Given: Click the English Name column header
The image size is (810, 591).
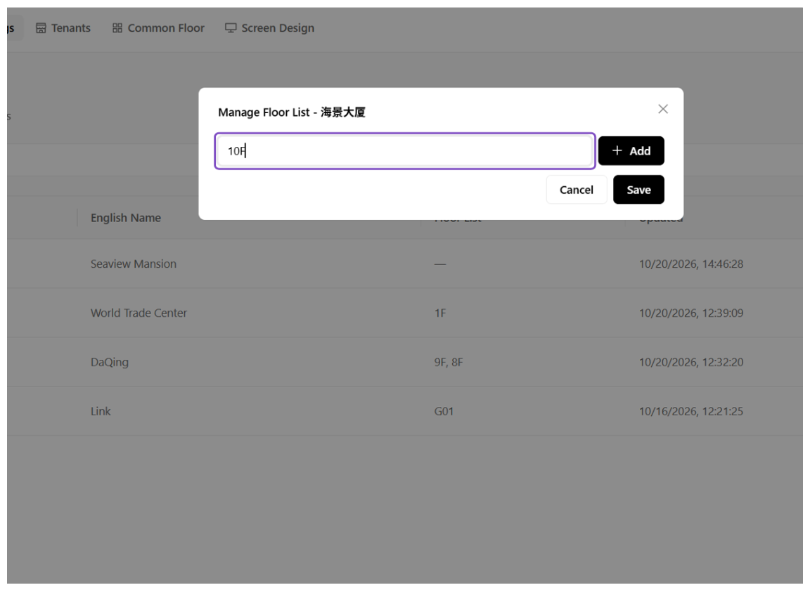Looking at the screenshot, I should [126, 218].
